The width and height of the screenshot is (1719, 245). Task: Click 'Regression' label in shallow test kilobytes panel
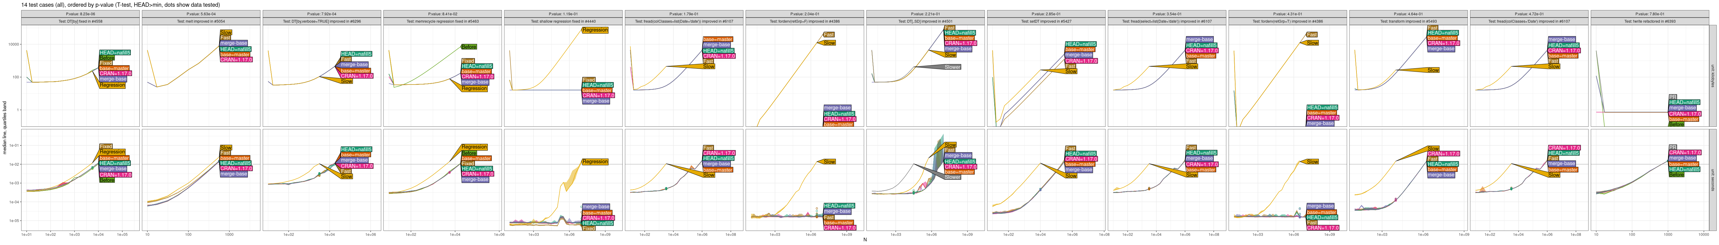(595, 30)
